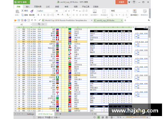Click the fx insert function icon
This screenshot has width=165, height=119.
43,24
